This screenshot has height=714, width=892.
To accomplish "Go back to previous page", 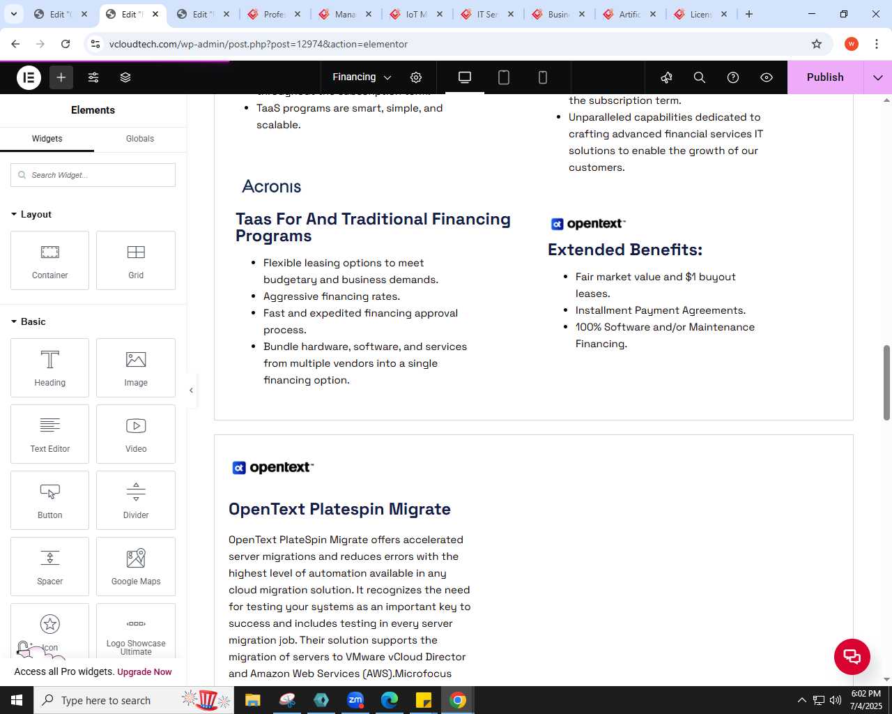I will click(15, 44).
